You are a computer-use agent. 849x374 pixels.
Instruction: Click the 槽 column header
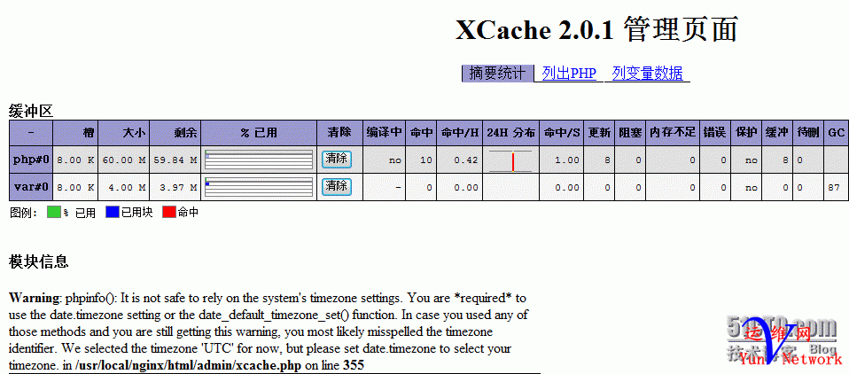[76, 133]
